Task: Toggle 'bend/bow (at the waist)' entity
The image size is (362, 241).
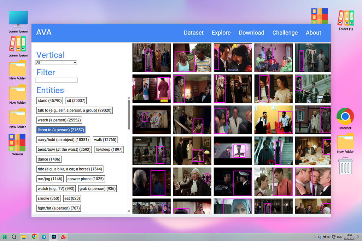Action: (x=64, y=150)
